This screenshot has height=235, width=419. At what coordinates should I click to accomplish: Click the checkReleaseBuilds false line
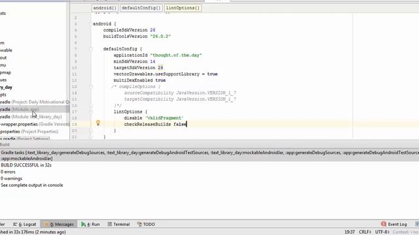tap(155, 124)
